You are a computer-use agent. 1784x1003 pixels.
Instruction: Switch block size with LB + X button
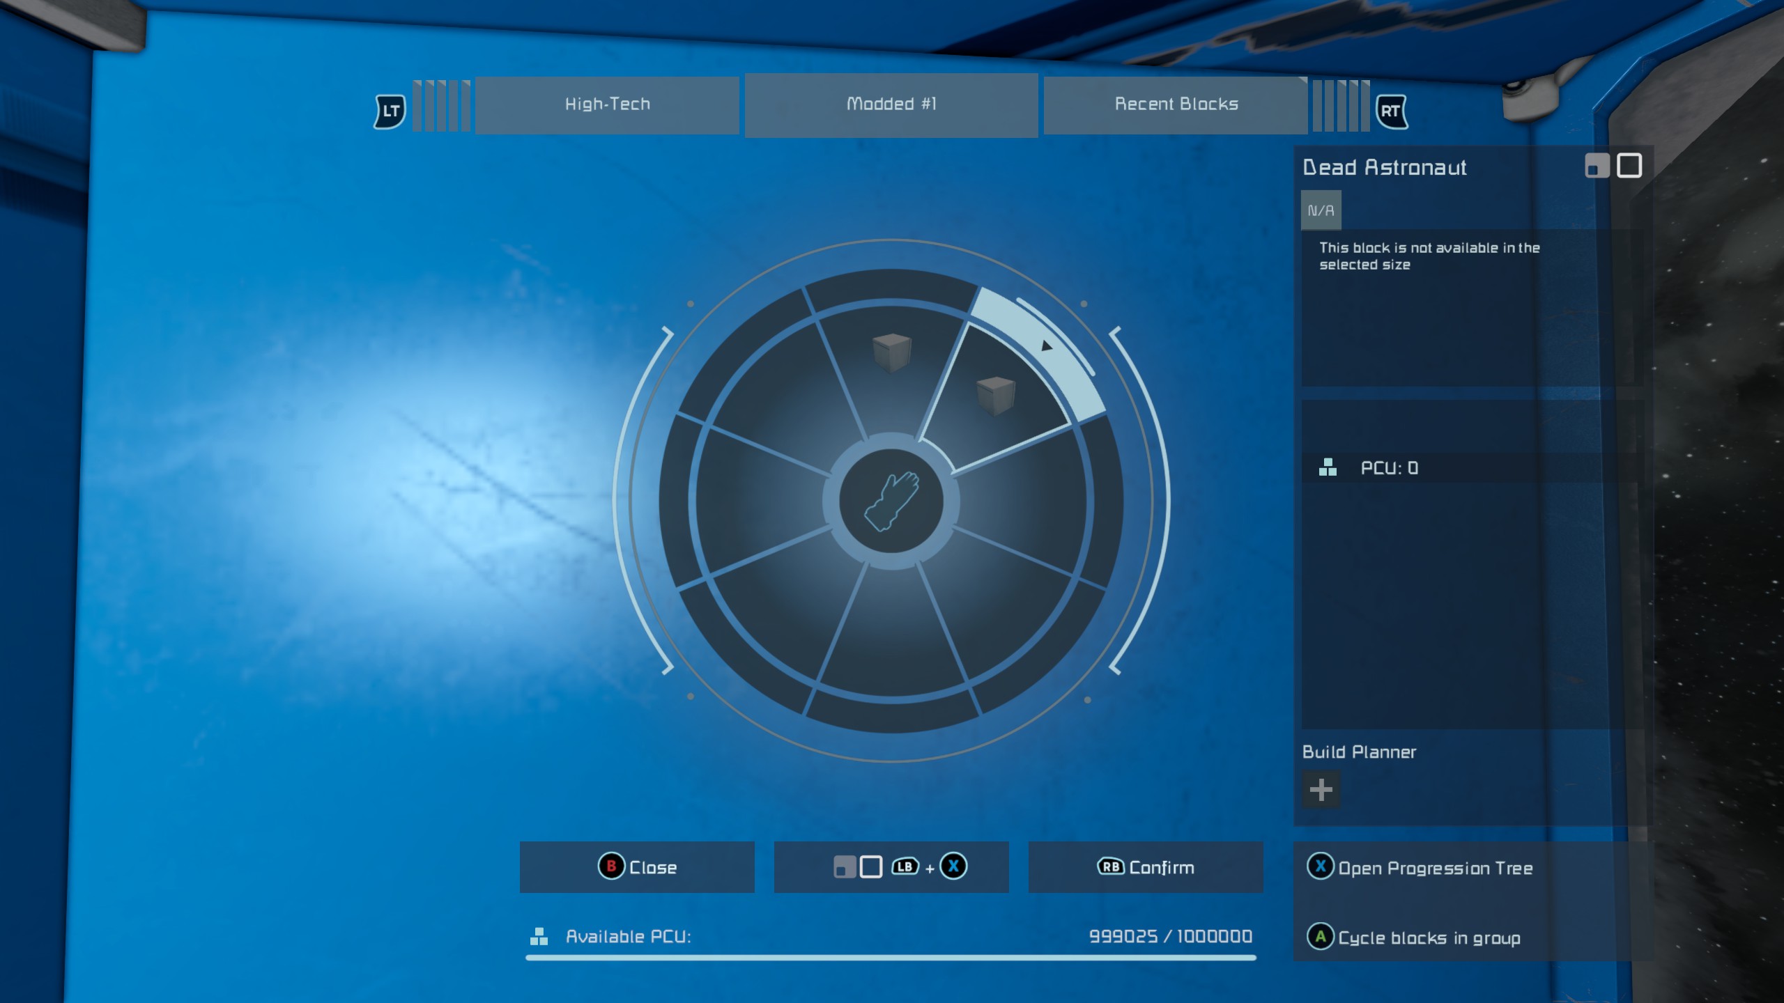891,867
